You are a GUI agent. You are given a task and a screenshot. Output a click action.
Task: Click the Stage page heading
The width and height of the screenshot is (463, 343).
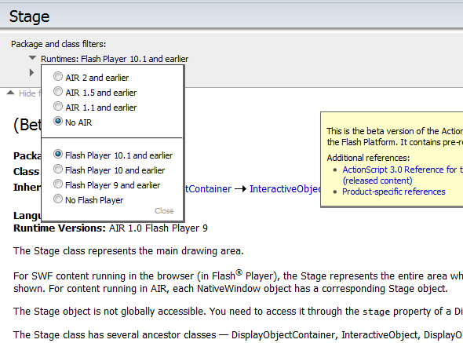coord(29,16)
